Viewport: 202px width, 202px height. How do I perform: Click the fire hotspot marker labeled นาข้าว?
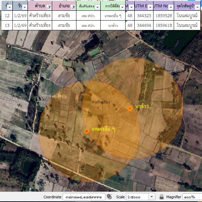pyautogui.click(x=130, y=108)
